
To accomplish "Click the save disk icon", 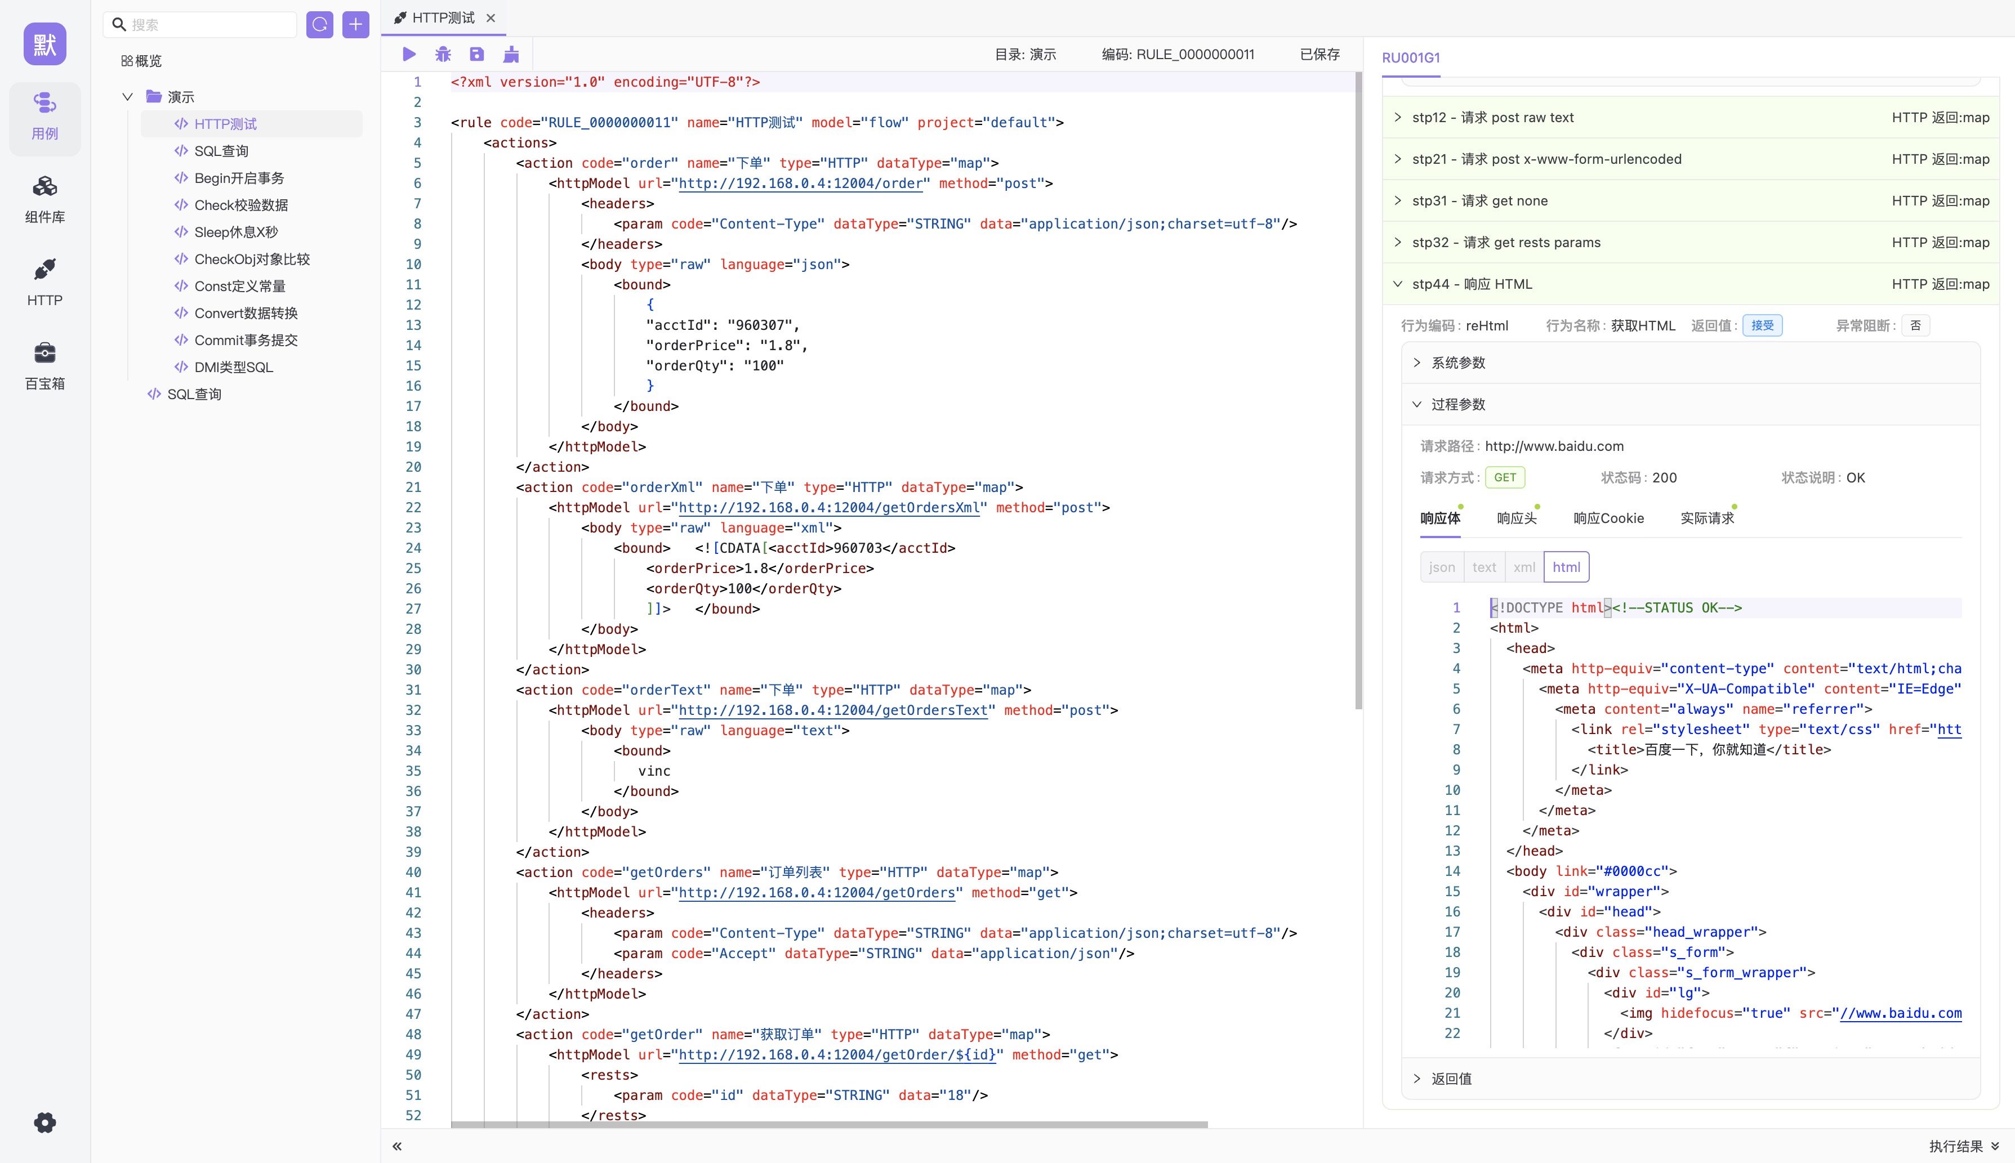I will pyautogui.click(x=477, y=54).
